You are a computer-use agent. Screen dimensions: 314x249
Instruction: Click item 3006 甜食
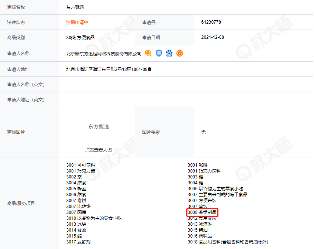point(76,194)
